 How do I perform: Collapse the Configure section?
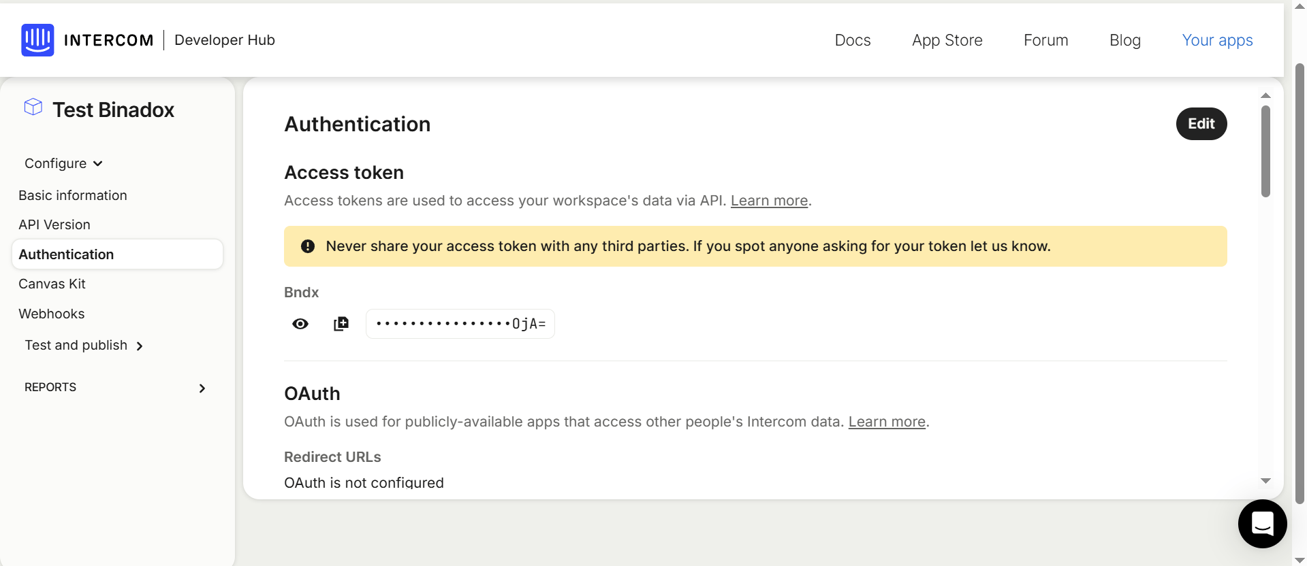point(63,163)
